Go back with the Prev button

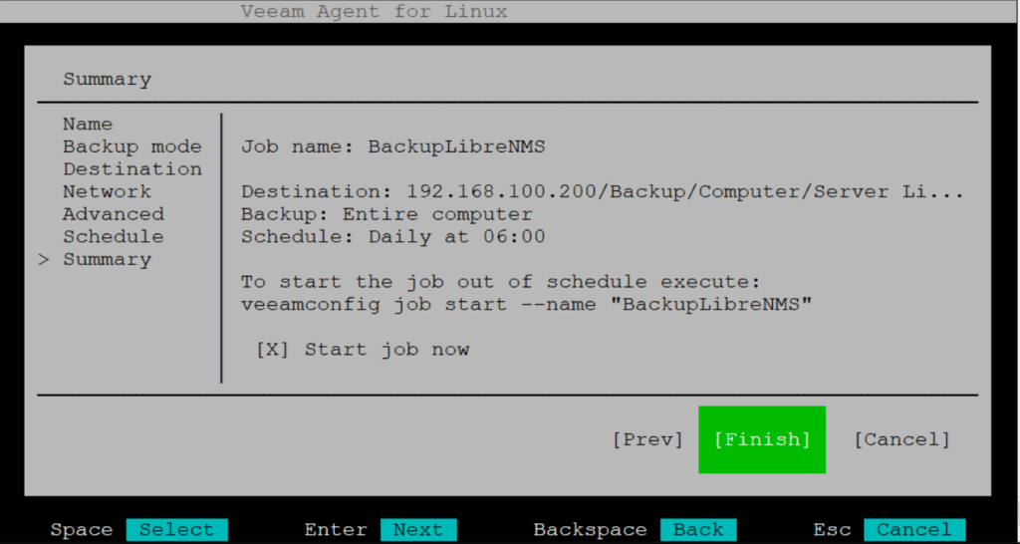click(647, 440)
